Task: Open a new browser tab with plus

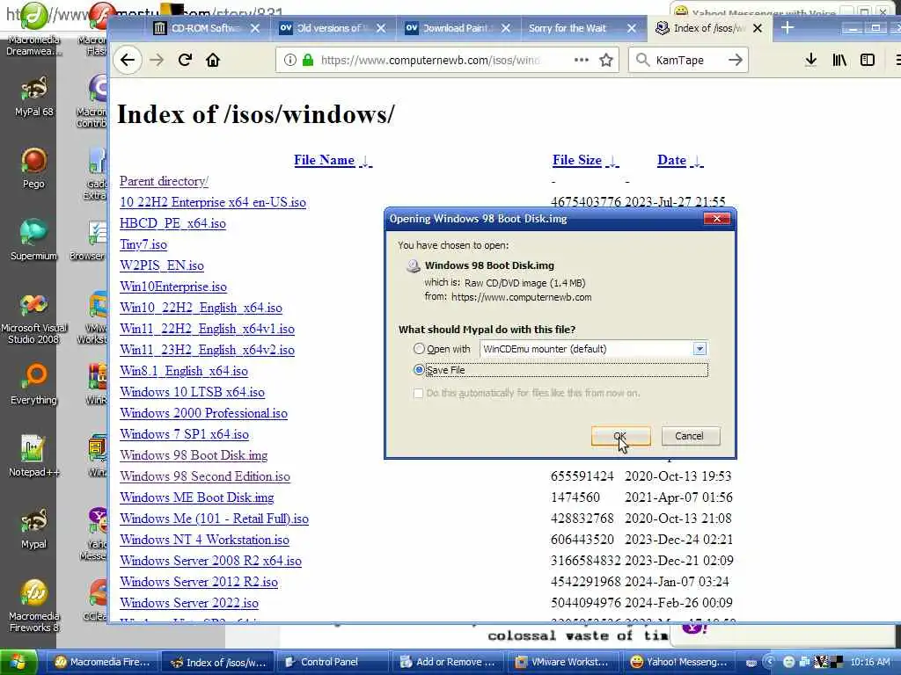Action: (787, 27)
